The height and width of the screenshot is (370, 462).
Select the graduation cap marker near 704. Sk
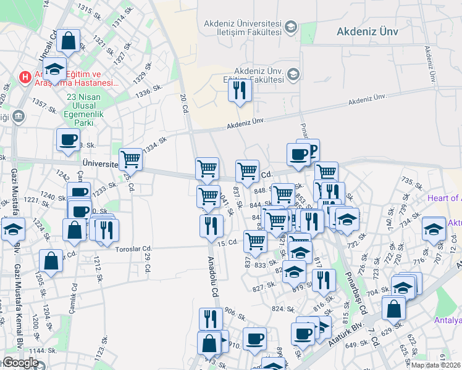[403, 289]
